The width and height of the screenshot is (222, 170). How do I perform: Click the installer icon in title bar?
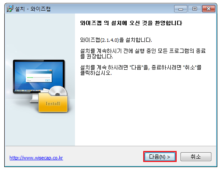click(x=10, y=9)
